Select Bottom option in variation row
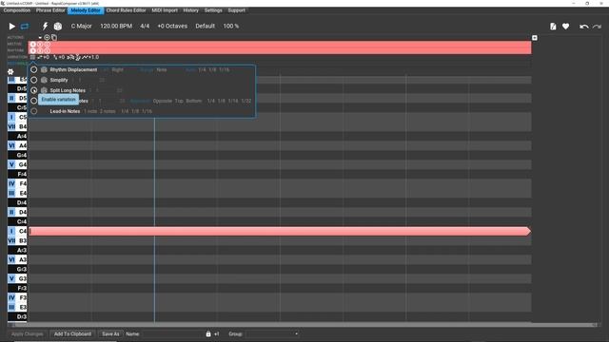This screenshot has height=342, width=609. click(x=194, y=101)
